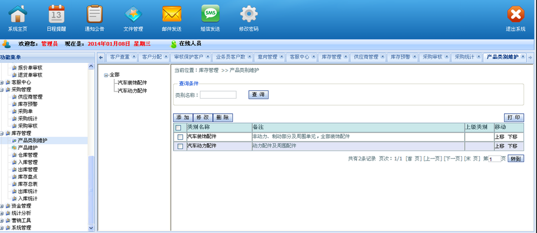This screenshot has height=233, width=537.
Task: Close the 意向管理 tab
Action: [282, 56]
